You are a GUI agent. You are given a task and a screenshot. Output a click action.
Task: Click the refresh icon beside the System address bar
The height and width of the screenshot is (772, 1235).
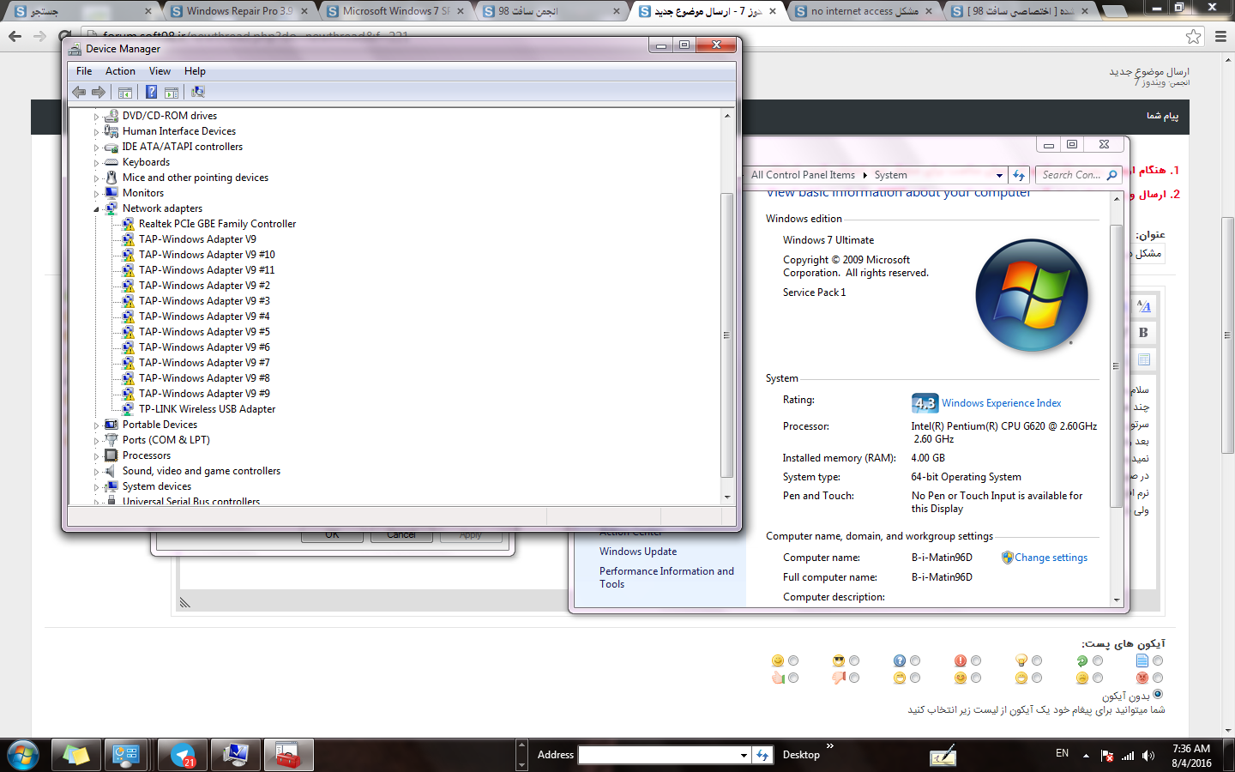pos(1019,175)
